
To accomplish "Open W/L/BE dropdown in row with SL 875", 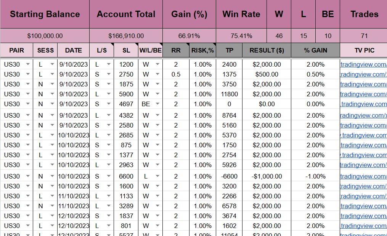I will pos(157,145).
